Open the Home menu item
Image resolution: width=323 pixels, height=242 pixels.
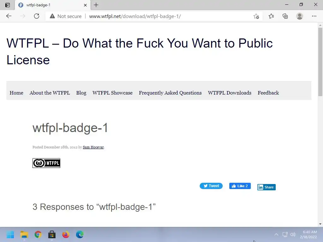pyautogui.click(x=16, y=93)
